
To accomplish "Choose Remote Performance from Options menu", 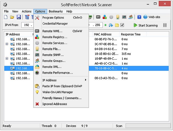I will click(x=57, y=73).
